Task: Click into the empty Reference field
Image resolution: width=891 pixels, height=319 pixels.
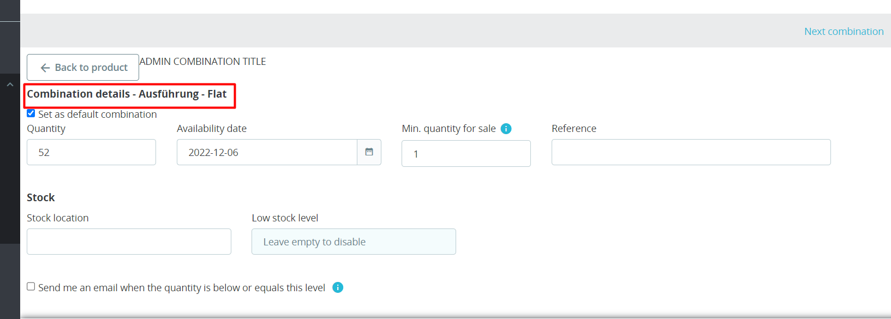Action: [x=691, y=152]
